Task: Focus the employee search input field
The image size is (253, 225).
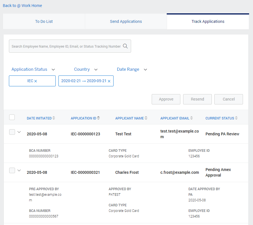Action: coord(66,46)
